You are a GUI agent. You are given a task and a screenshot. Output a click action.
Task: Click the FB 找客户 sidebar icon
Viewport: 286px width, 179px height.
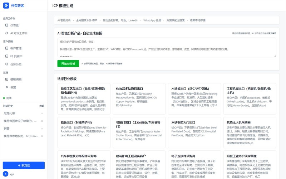tap(7, 56)
